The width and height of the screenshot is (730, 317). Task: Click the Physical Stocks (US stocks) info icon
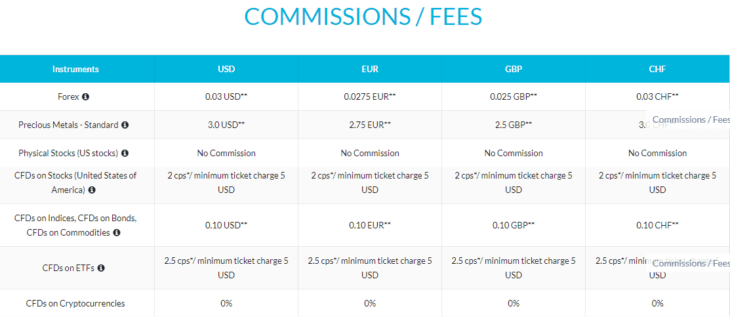(x=125, y=153)
